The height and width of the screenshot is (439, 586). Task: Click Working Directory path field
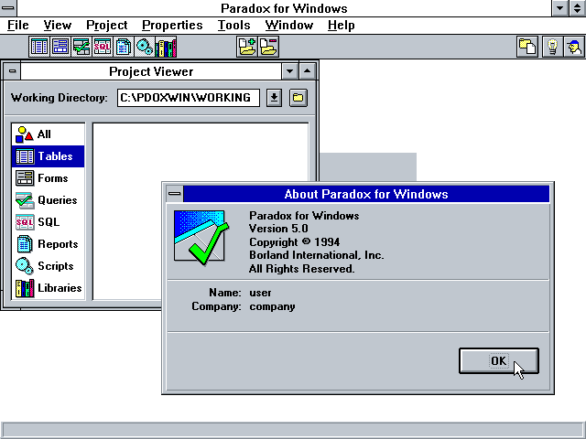tap(189, 98)
